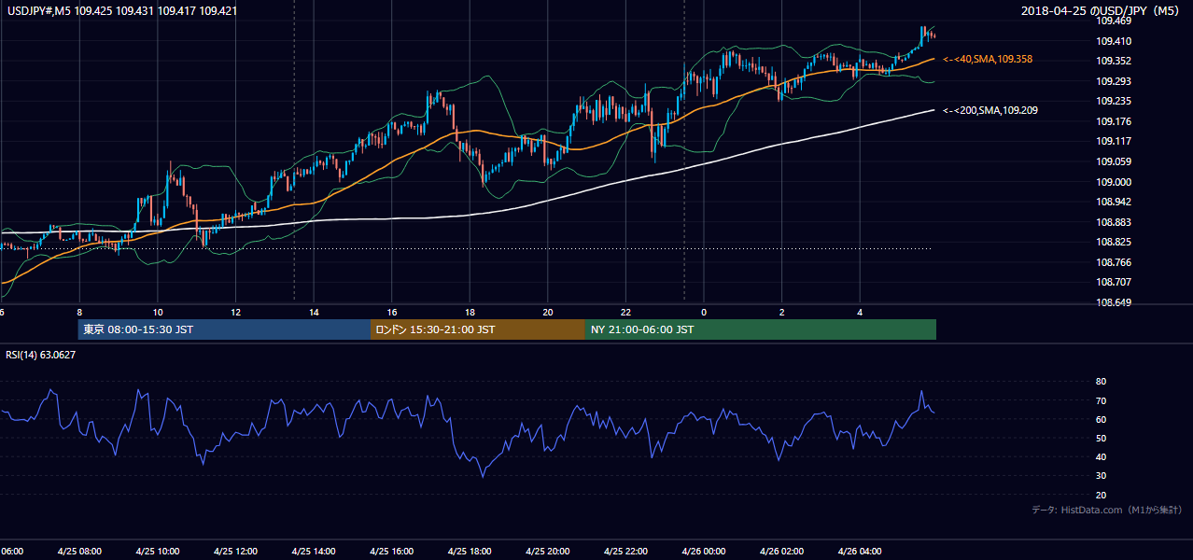Click hour tick 18 under the price chart
Screen dimensions: 1193x560
point(470,313)
